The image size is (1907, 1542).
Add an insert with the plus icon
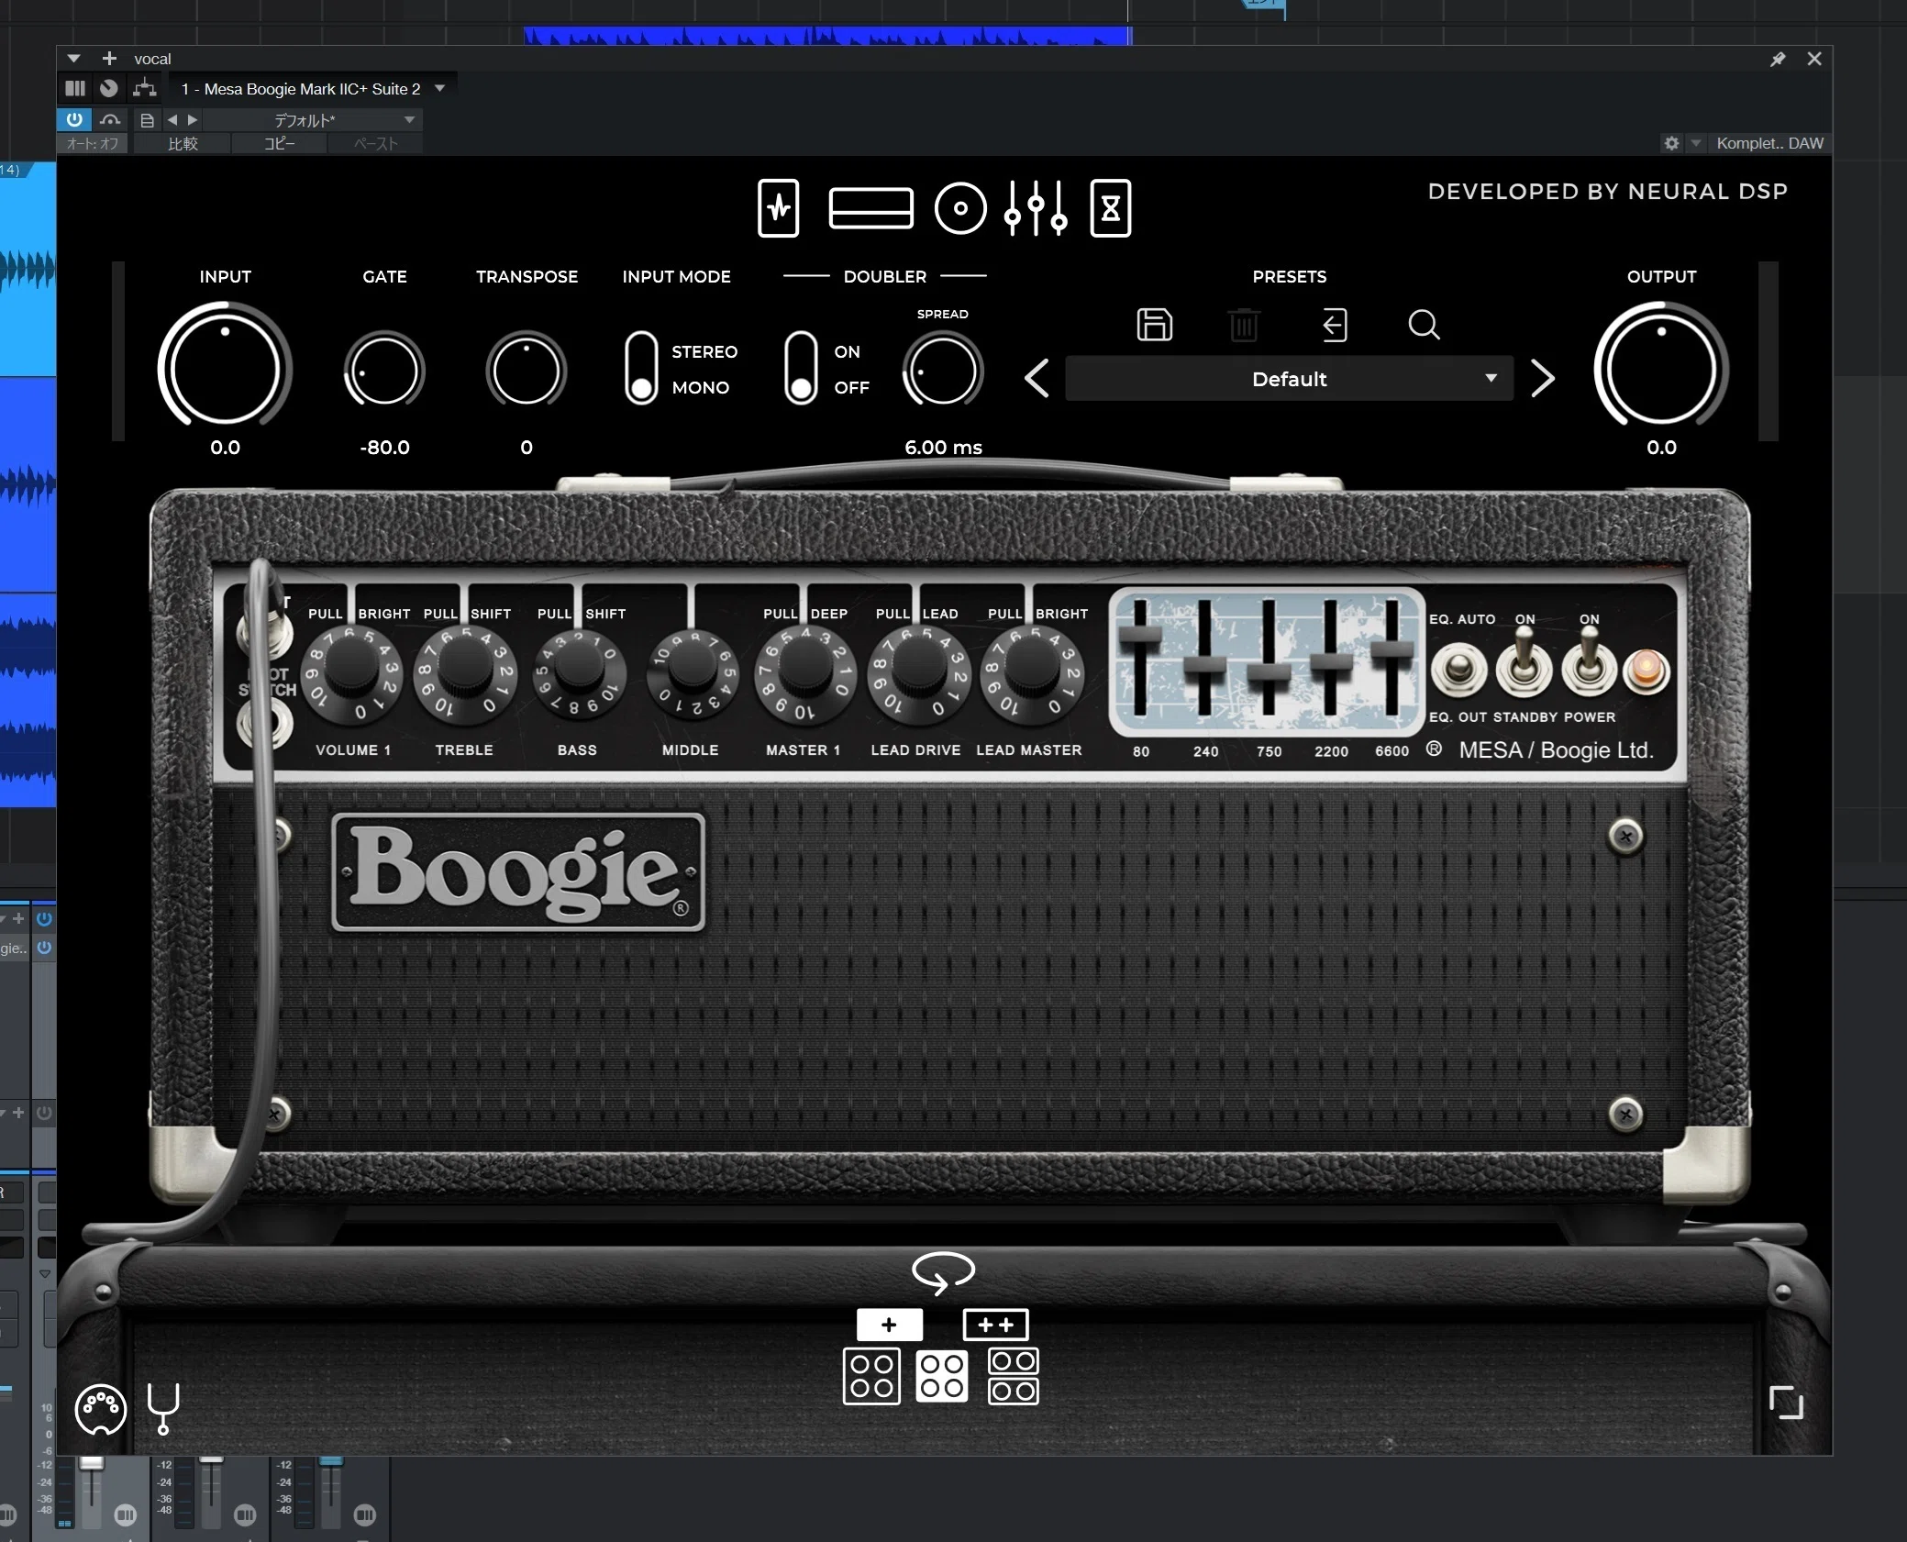[x=109, y=59]
